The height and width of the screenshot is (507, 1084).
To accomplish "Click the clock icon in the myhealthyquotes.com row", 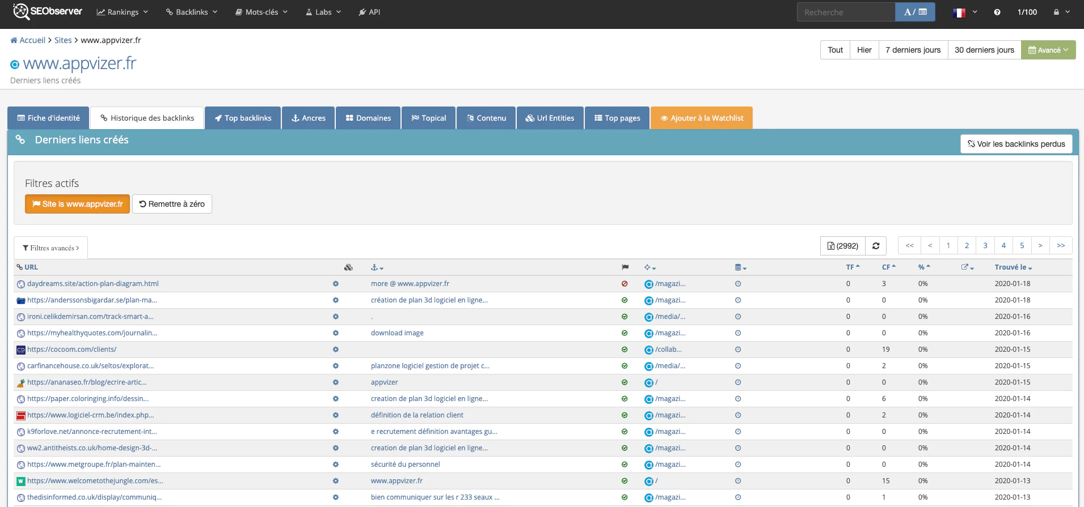I will (738, 333).
